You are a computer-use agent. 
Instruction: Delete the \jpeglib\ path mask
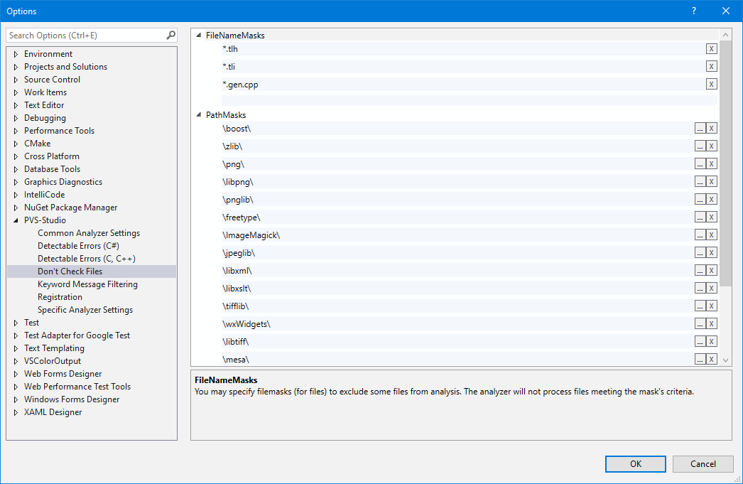711,253
